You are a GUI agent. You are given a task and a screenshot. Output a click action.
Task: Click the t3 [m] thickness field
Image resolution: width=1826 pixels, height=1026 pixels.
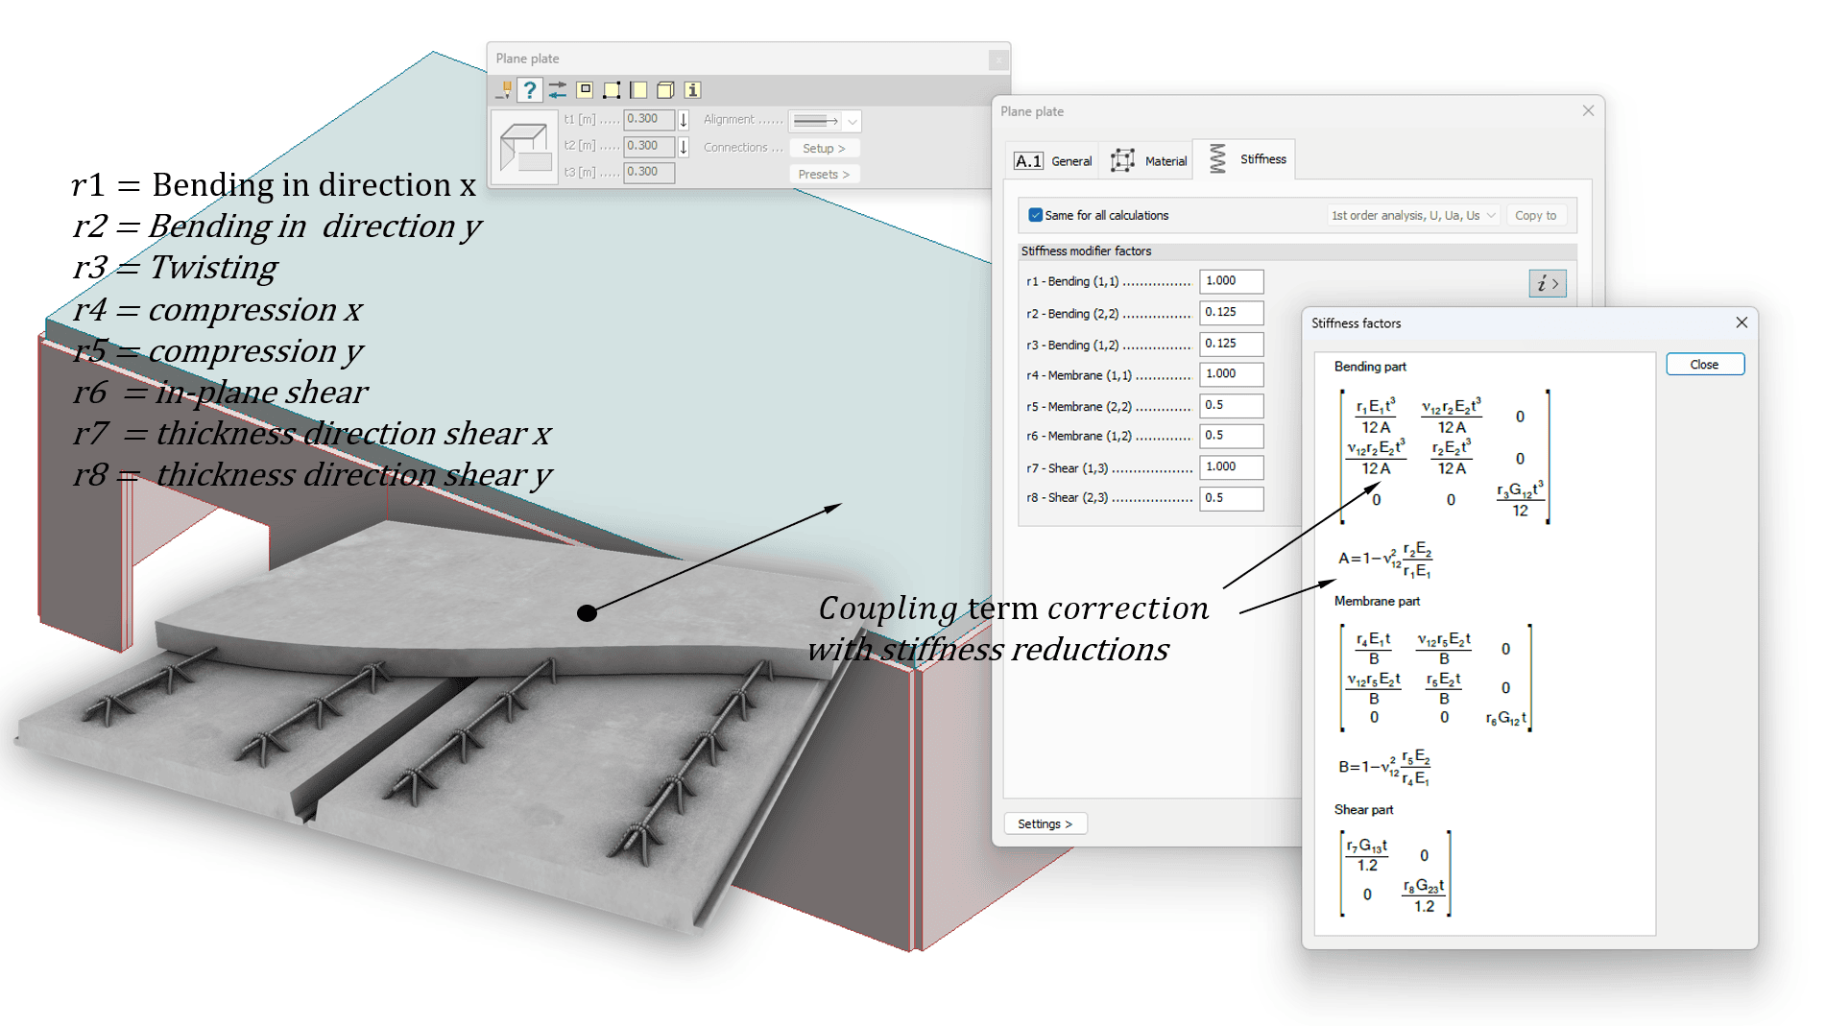649,173
